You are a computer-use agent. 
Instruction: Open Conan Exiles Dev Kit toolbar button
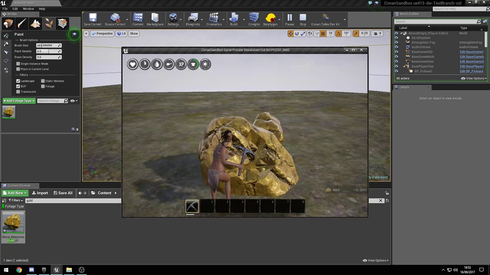point(325,20)
